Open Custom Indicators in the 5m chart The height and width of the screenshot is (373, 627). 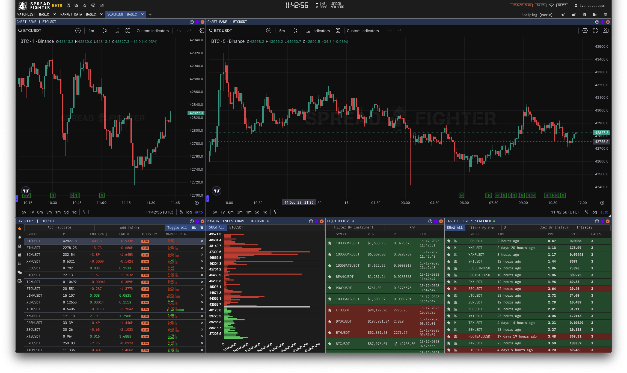coord(363,31)
